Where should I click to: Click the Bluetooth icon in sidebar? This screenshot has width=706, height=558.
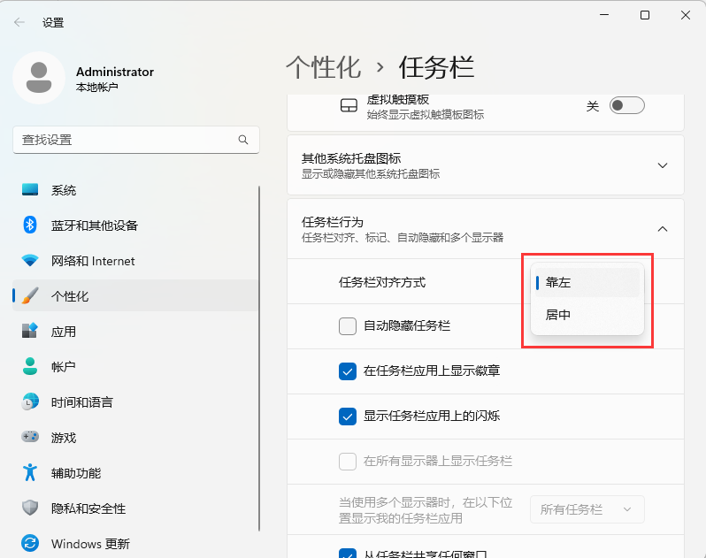(30, 225)
